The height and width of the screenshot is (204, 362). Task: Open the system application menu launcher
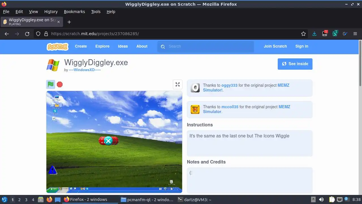[x=4, y=200]
